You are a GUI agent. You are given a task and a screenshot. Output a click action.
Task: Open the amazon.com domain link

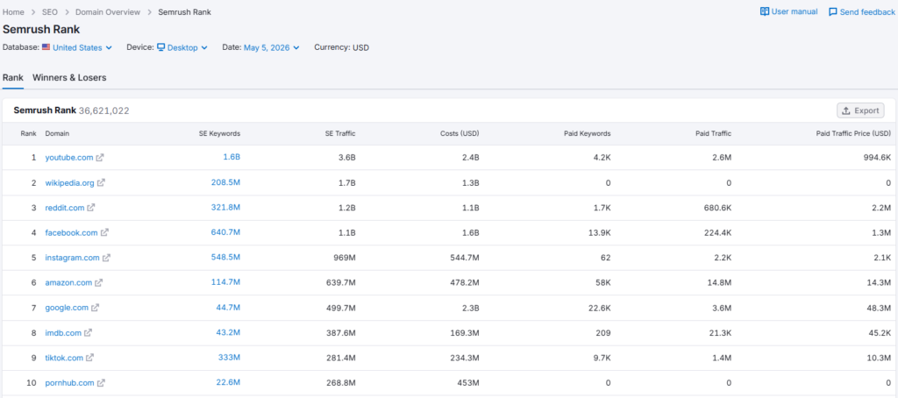click(68, 283)
